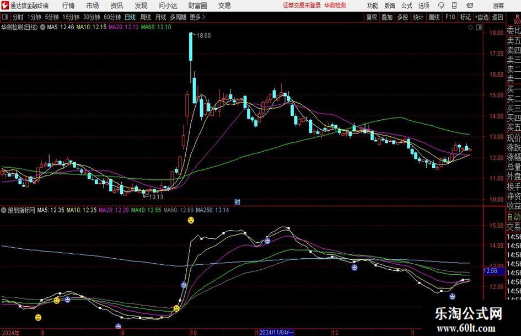
Task: Click the 证券交易未登录 login link
Action: (302, 6)
